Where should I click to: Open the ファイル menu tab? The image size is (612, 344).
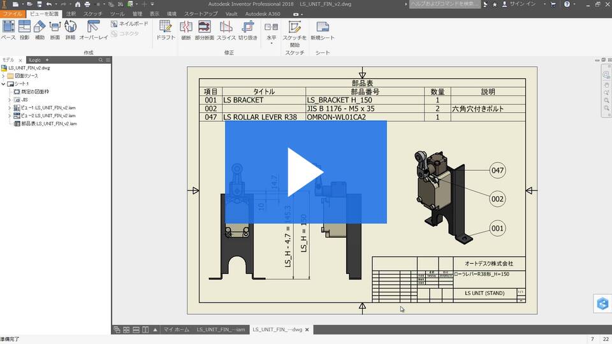click(x=13, y=13)
